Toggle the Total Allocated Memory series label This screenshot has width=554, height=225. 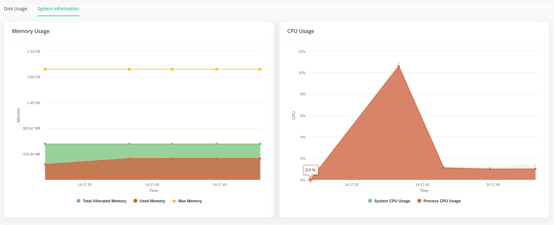[x=104, y=201]
